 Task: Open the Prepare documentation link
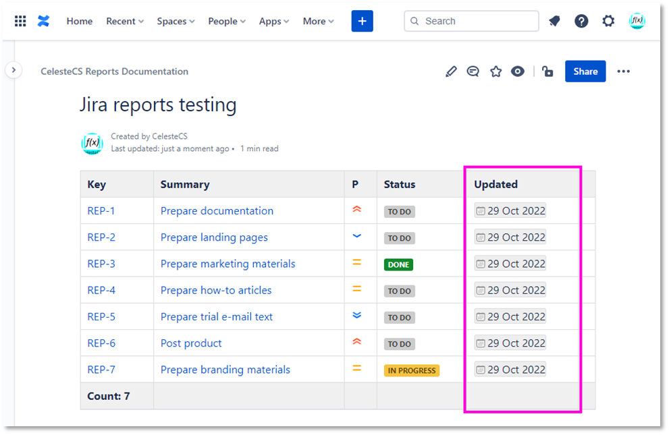[217, 211]
